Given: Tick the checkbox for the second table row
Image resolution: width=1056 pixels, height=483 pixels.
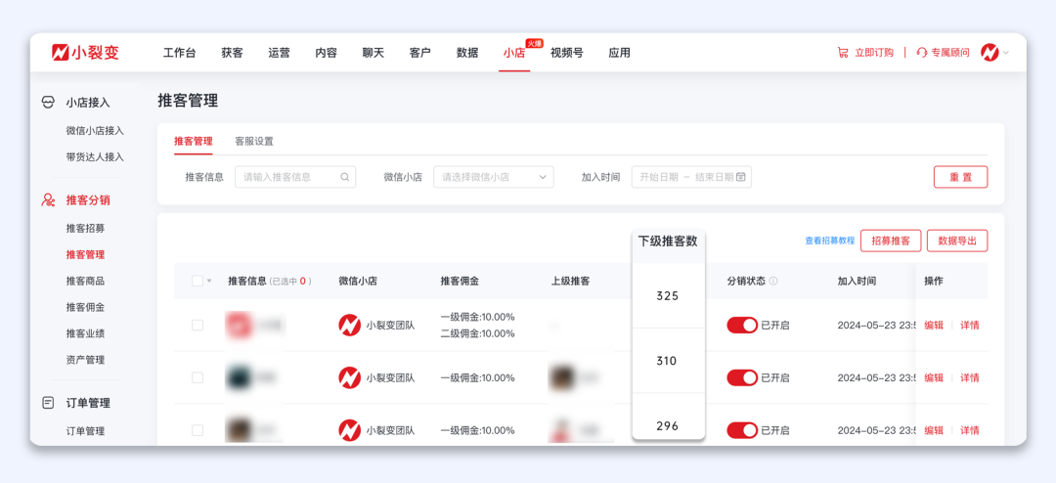Looking at the screenshot, I should [x=198, y=377].
